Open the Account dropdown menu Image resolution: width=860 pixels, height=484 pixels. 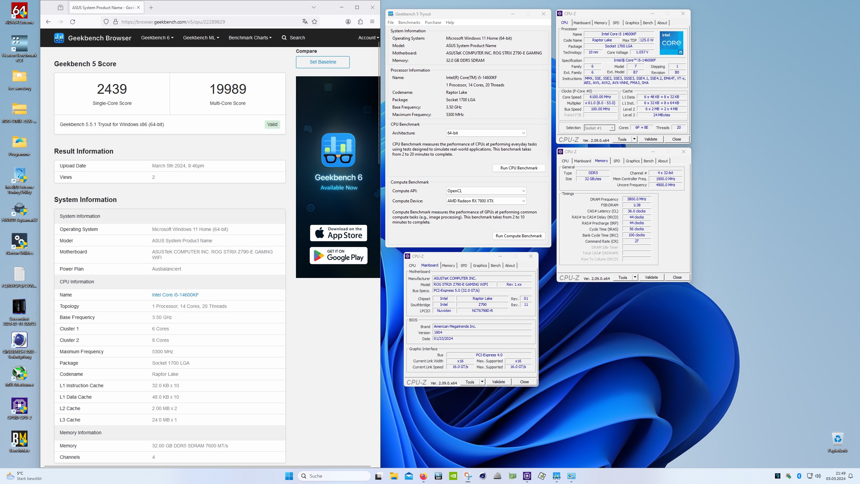368,38
